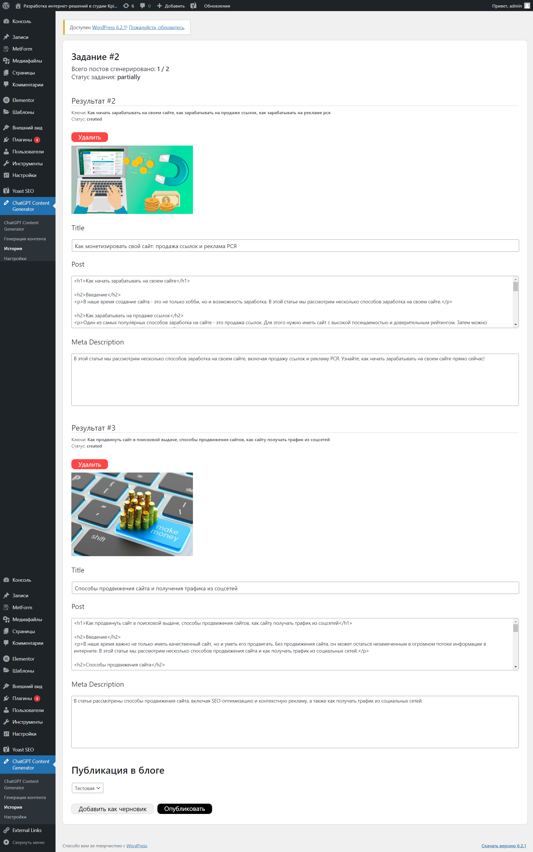Open Настройки under ChatGPT Content Generator submenu
This screenshot has height=852, width=533.
click(x=15, y=259)
